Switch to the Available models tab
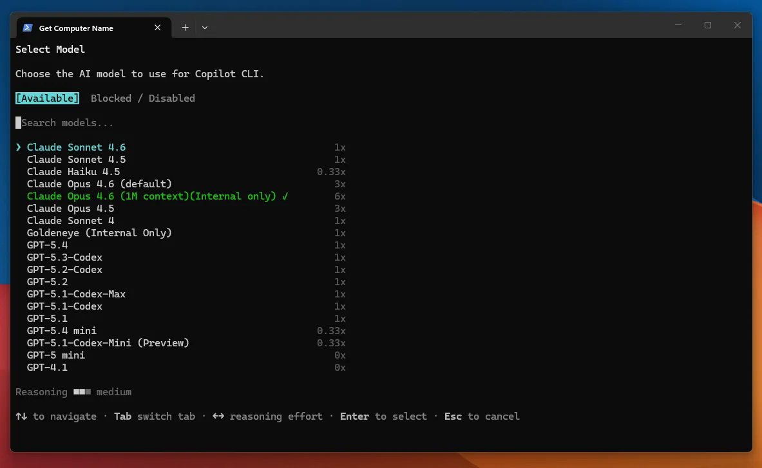The width and height of the screenshot is (762, 468). tap(48, 98)
